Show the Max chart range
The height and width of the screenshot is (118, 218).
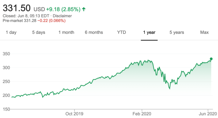(204, 32)
